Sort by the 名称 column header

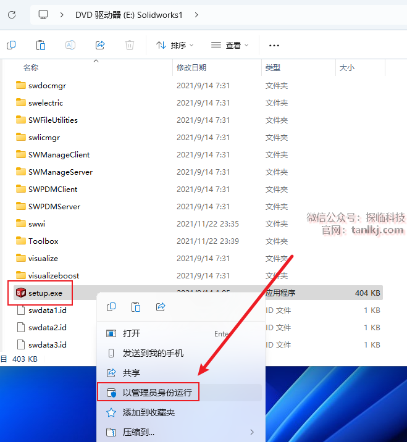[x=31, y=68]
